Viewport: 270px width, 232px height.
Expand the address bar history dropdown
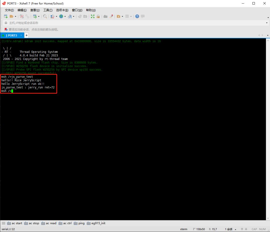(267, 23)
